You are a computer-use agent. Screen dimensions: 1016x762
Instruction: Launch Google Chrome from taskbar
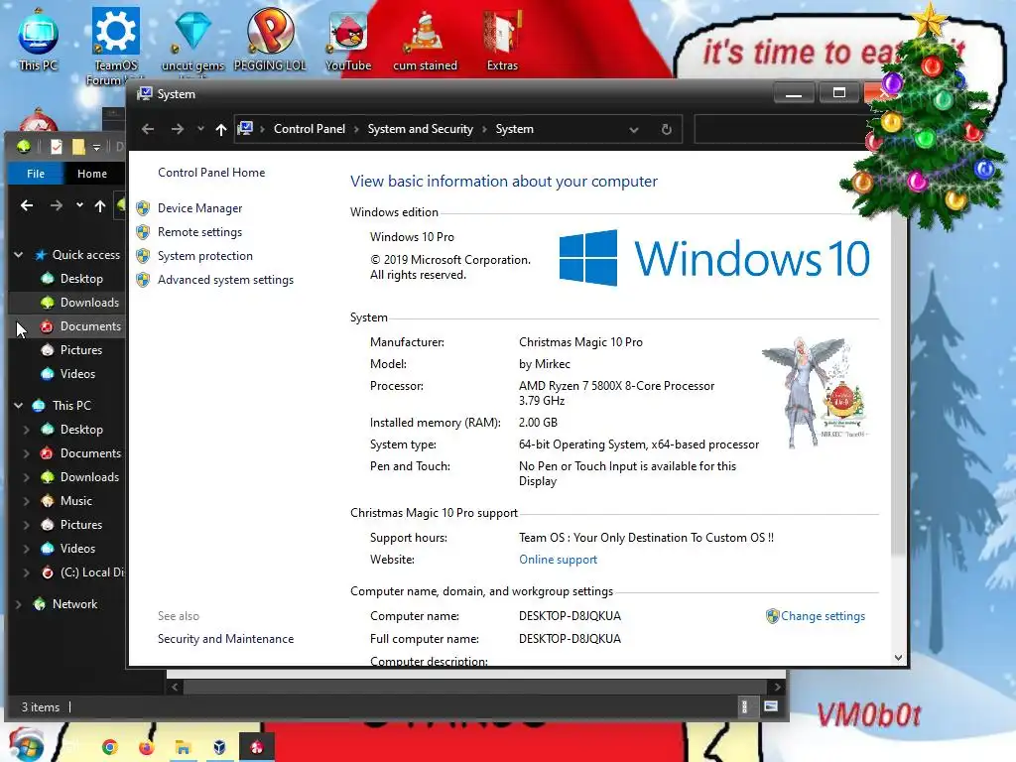pos(109,747)
